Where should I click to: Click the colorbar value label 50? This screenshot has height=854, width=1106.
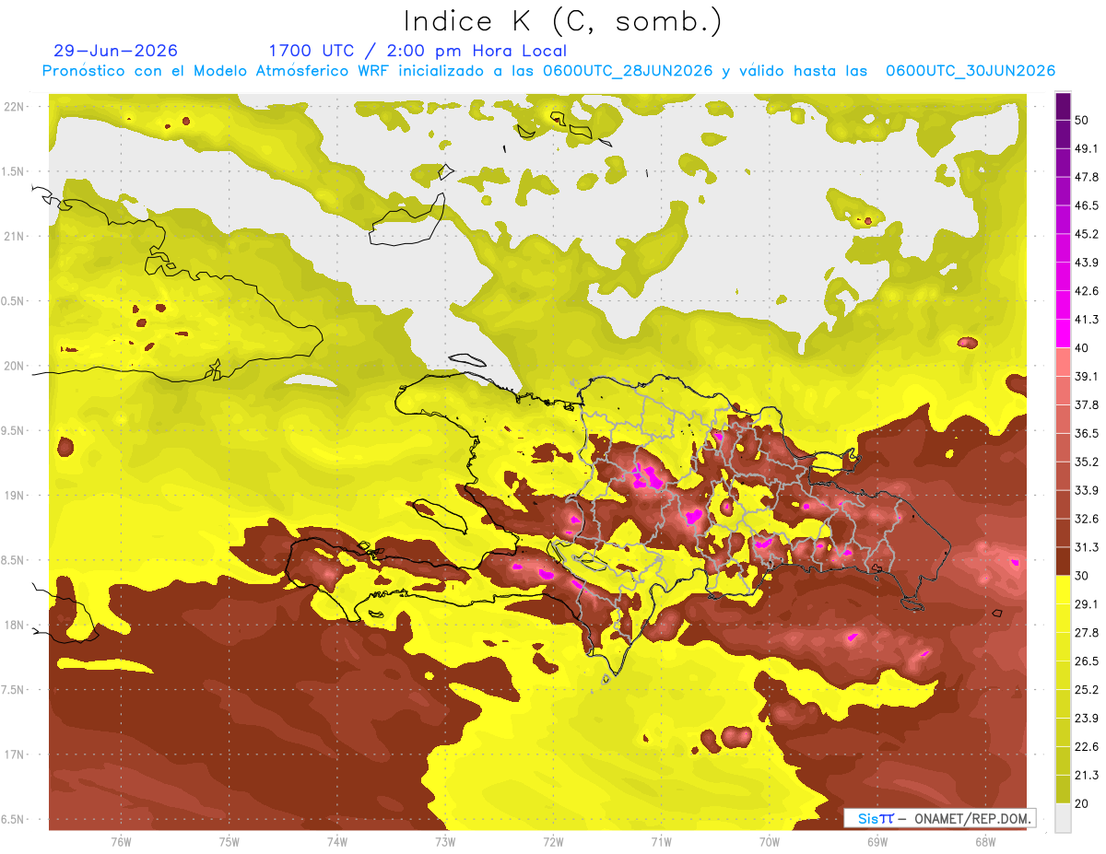click(1084, 120)
